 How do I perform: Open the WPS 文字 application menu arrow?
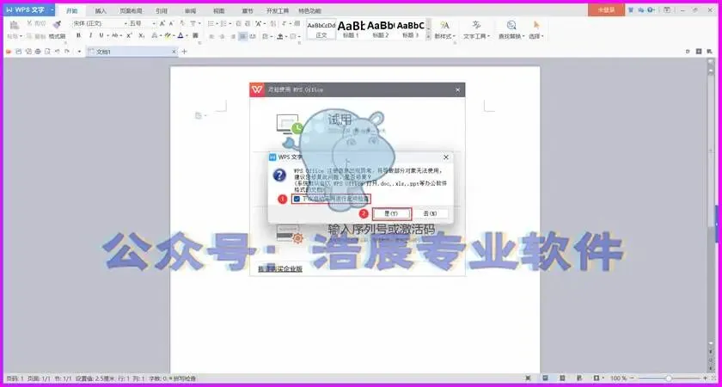52,10
